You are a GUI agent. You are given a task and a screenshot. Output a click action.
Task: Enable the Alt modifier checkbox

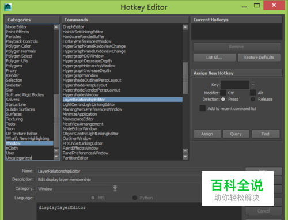click(x=253, y=93)
